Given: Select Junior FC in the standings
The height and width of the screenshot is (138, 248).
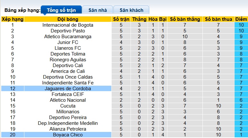Looking at the screenshot, I should click(68, 42).
